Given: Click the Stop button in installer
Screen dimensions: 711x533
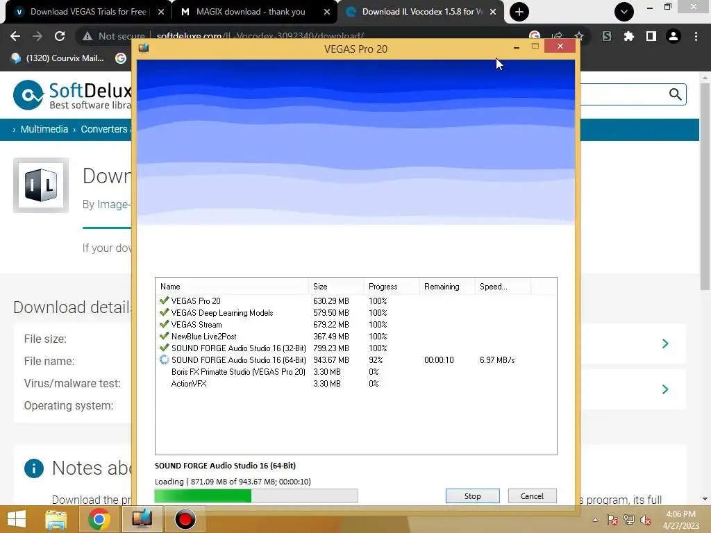Looking at the screenshot, I should tap(472, 496).
